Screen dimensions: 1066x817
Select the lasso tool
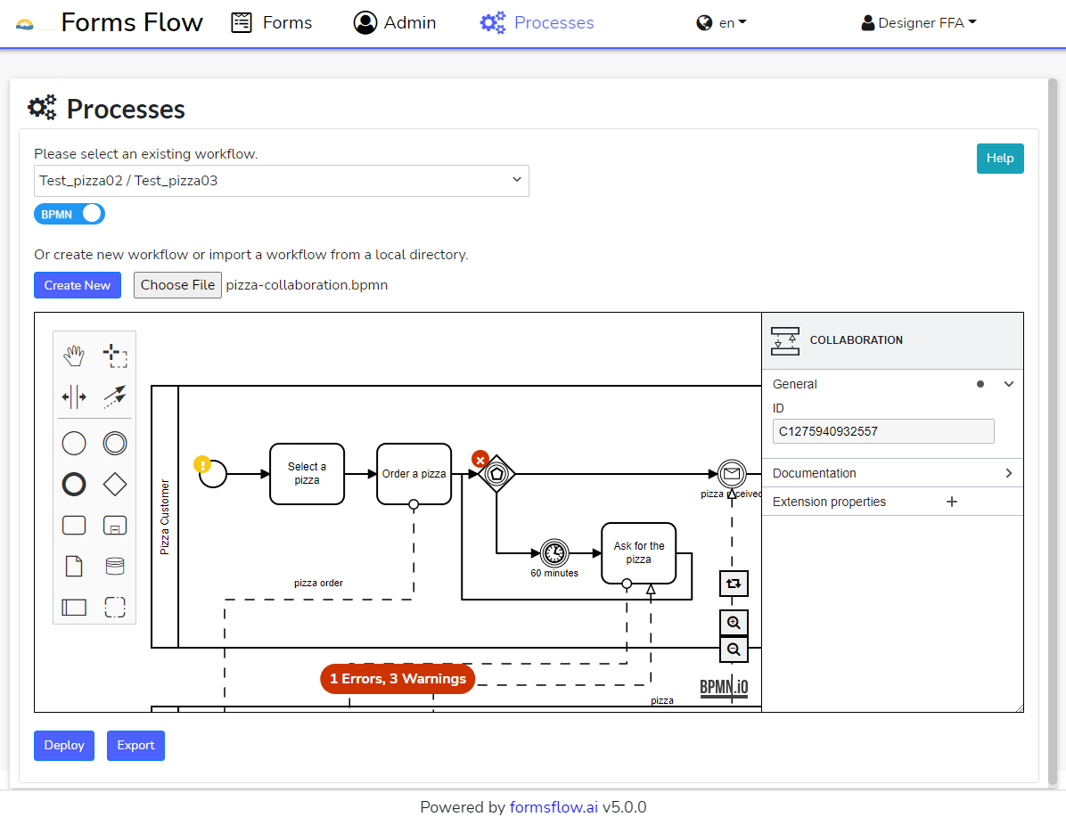click(115, 356)
